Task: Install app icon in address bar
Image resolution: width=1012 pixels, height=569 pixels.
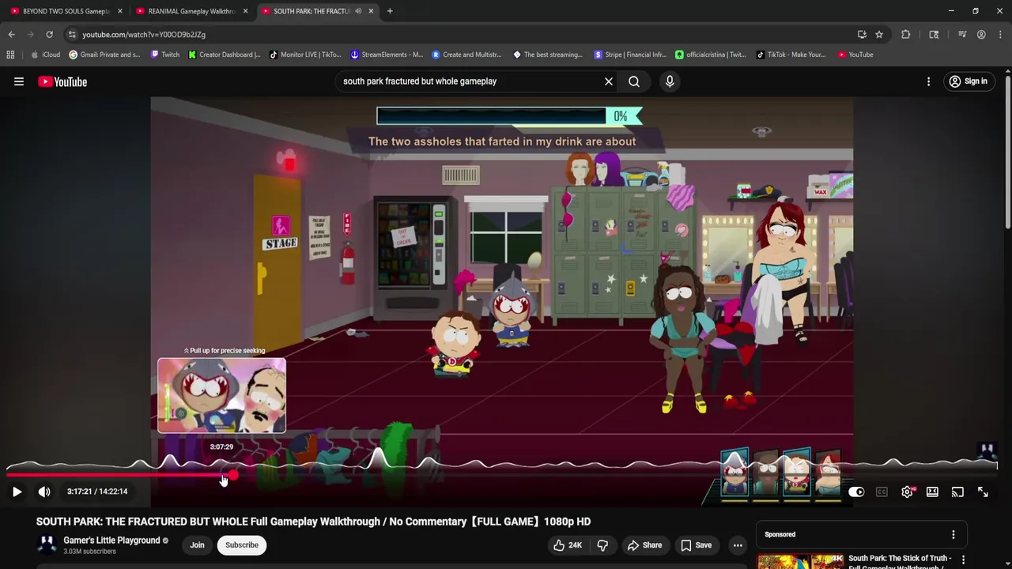Action: 862,35
